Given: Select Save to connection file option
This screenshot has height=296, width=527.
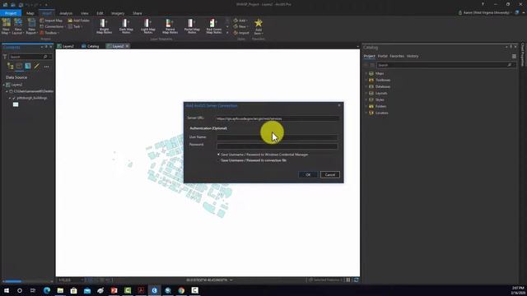Looking at the screenshot, I should tap(252, 160).
